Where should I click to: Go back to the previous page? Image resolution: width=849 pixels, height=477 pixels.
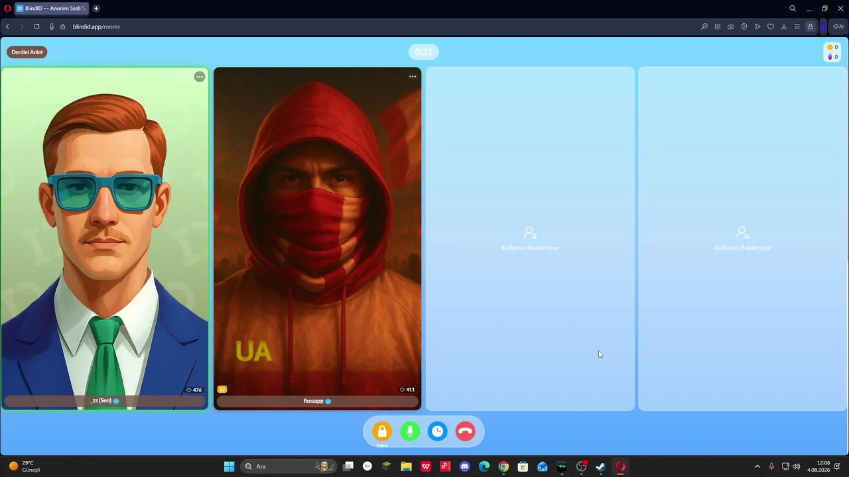point(7,26)
